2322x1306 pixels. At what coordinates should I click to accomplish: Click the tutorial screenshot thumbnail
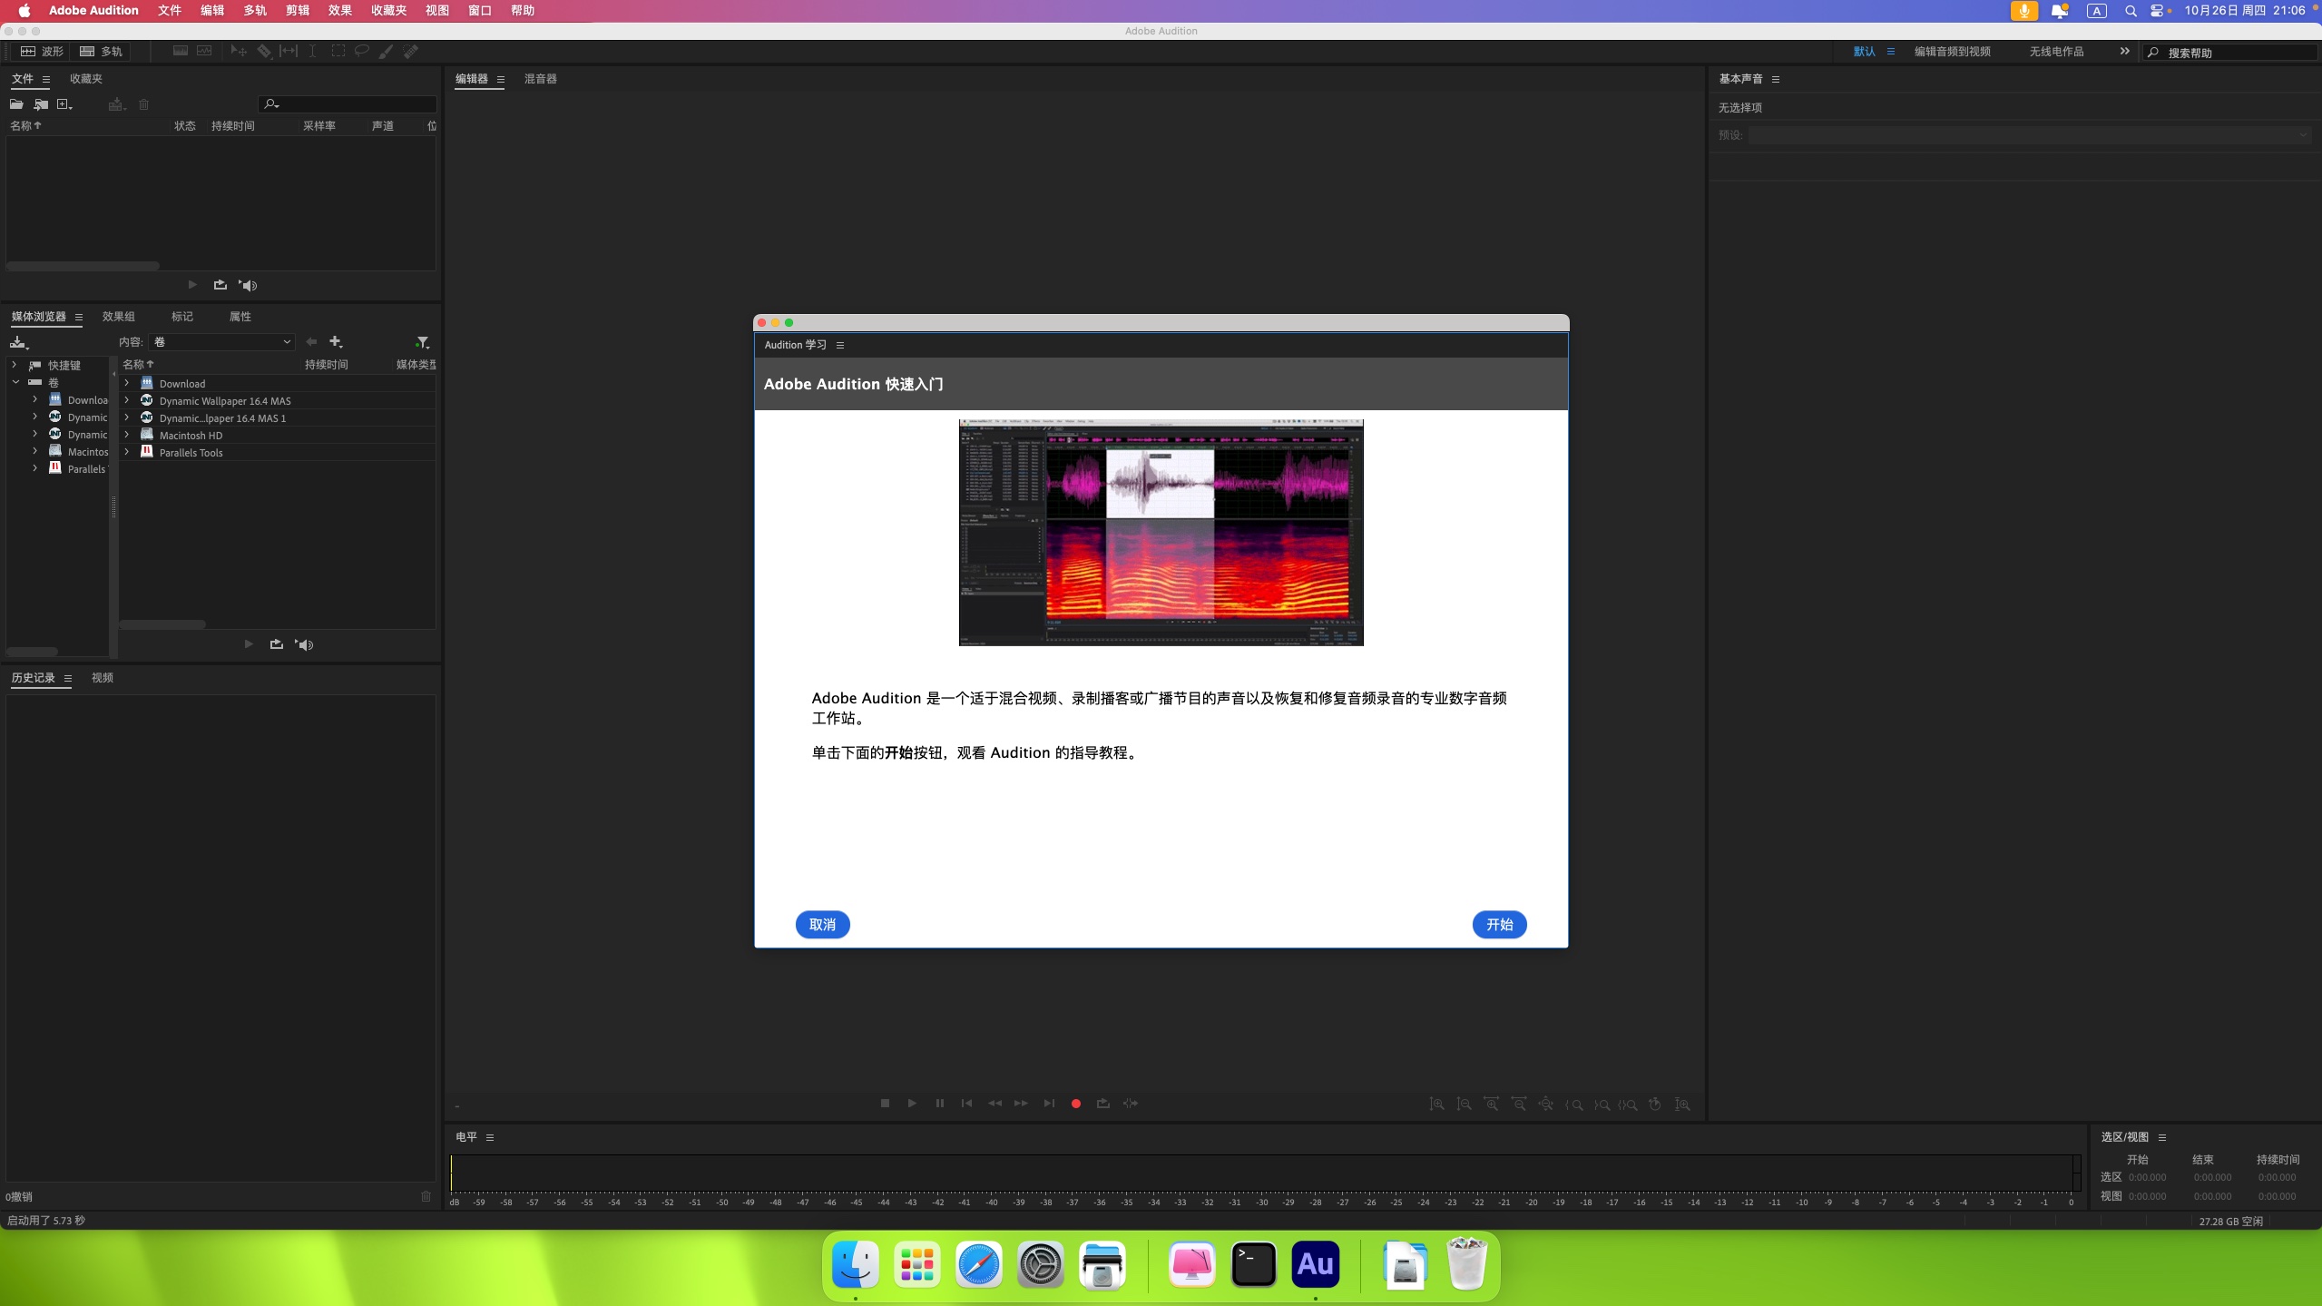(1161, 533)
